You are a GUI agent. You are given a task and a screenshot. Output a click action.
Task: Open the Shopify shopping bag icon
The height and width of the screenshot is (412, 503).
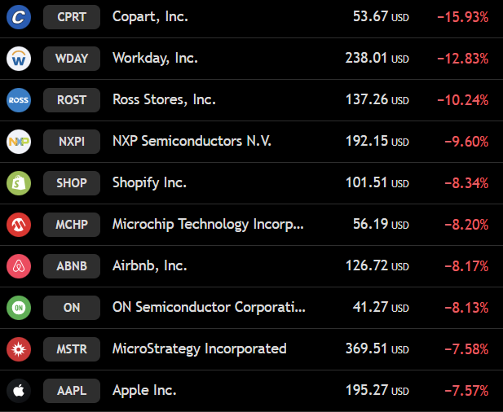click(19, 183)
